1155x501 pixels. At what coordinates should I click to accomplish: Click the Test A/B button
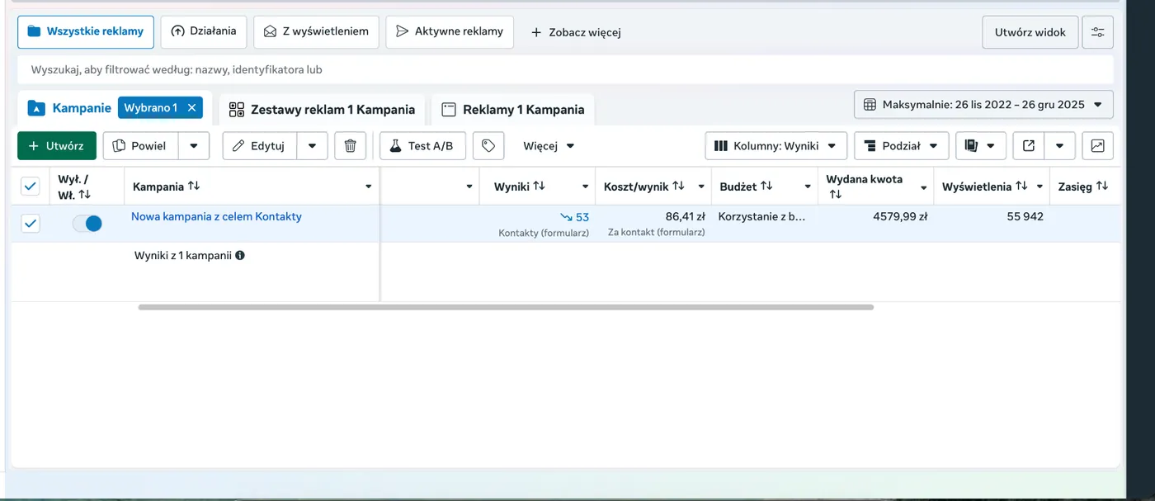coord(422,146)
